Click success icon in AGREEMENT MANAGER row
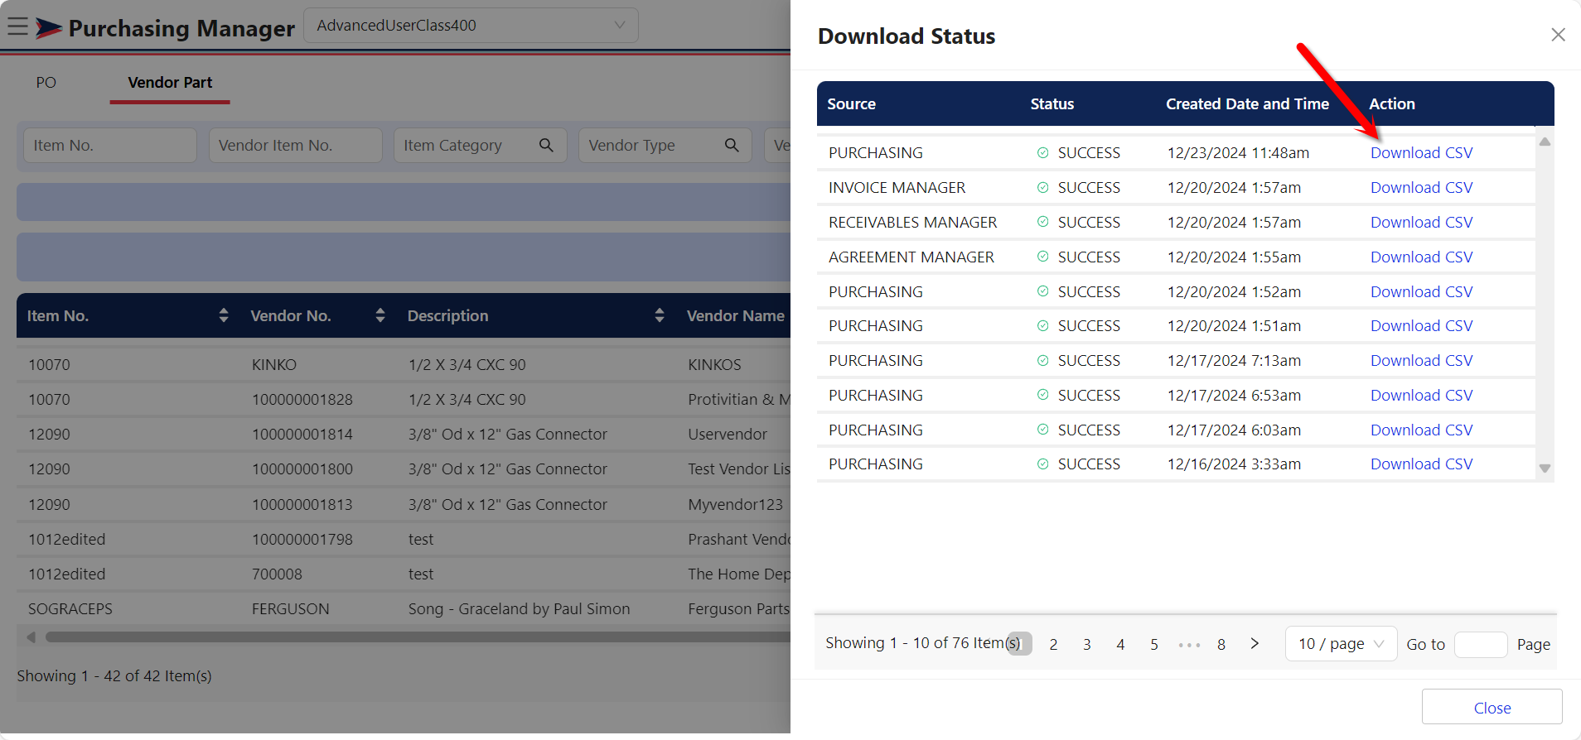Viewport: 1581px width, 740px height. (1043, 257)
